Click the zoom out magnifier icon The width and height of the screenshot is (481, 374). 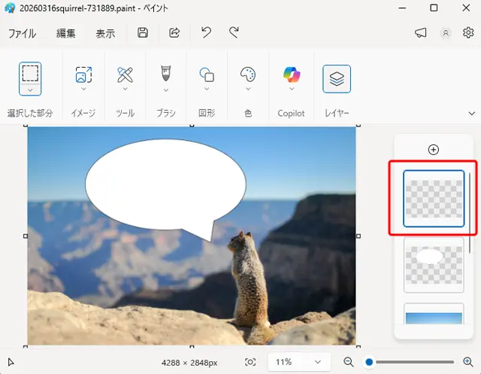349,362
